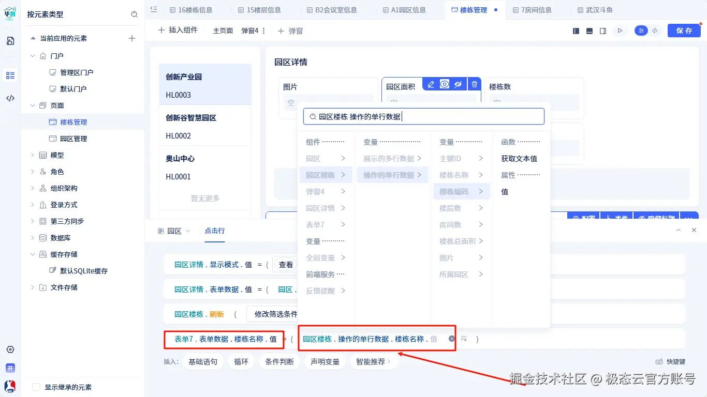
Task: Select 默认SQLite缓存 in the tree
Action: point(84,271)
